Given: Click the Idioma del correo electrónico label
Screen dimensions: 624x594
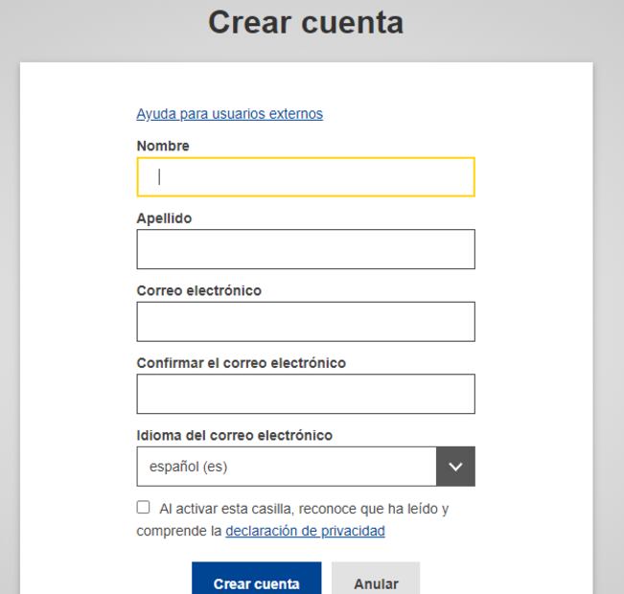Looking at the screenshot, I should pyautogui.click(x=235, y=435).
